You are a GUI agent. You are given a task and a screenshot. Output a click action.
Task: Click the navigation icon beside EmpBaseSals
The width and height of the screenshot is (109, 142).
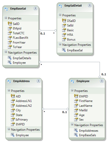[x=76, y=135]
